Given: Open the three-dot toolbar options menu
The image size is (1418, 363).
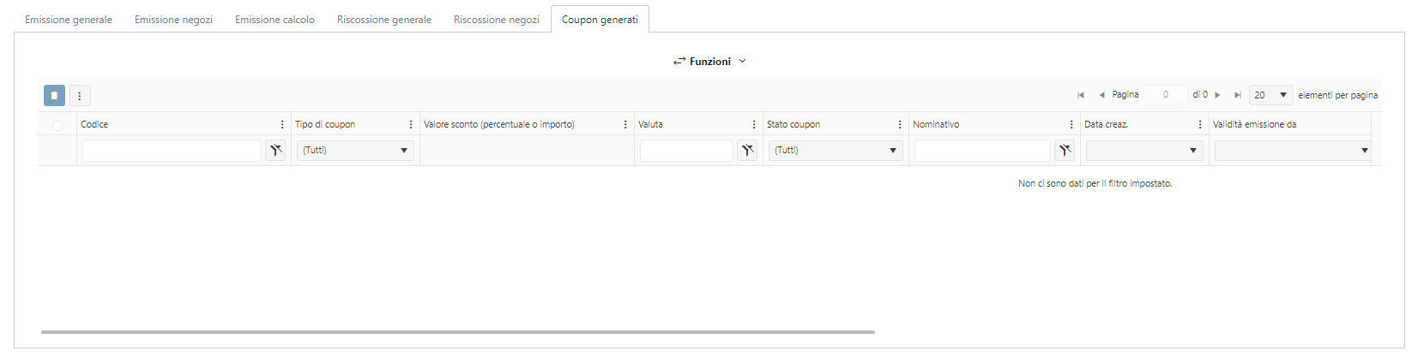Looking at the screenshot, I should (79, 96).
